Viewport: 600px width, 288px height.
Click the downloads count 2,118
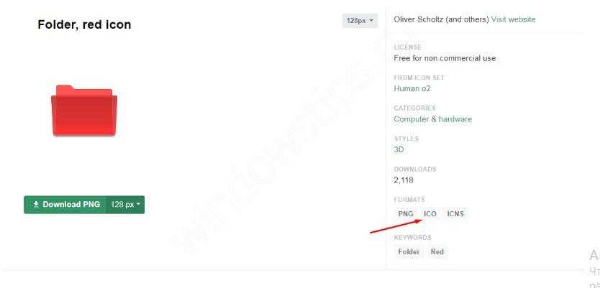coord(404,180)
